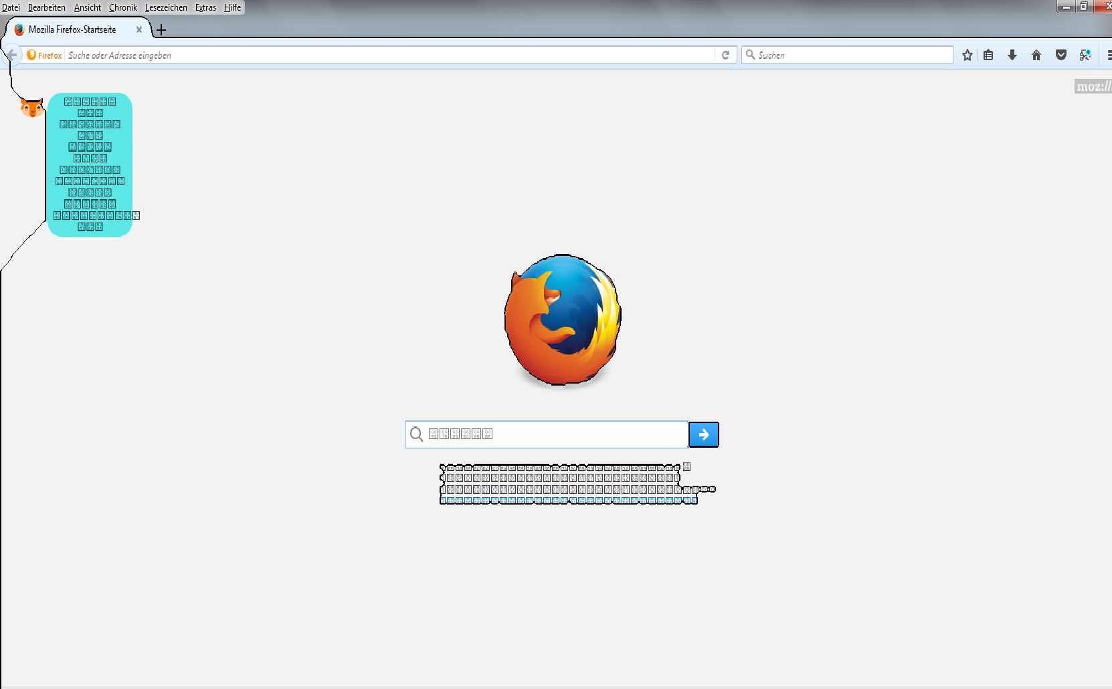Save the page to Pocket
This screenshot has width=1112, height=689.
pos(1061,55)
